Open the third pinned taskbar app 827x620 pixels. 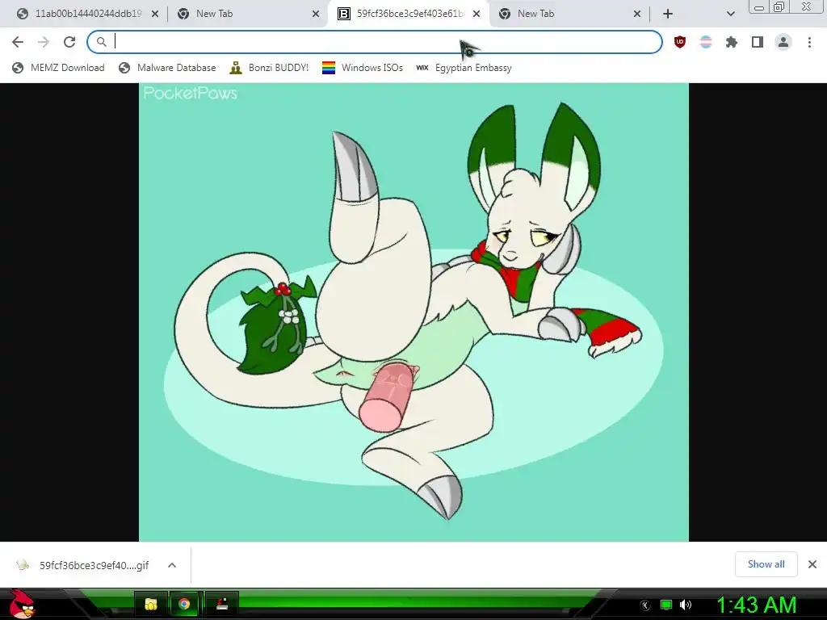221,604
